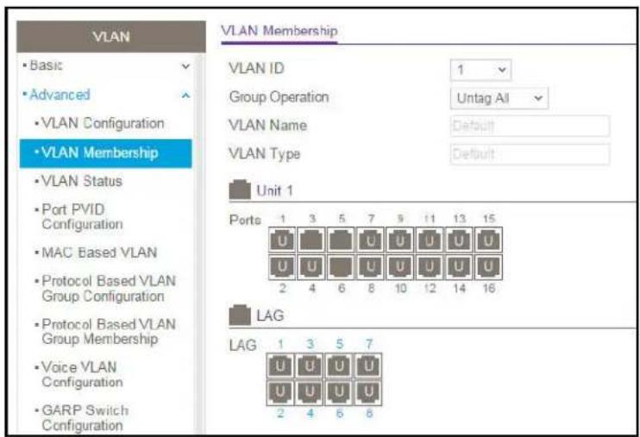640x437 pixels.
Task: Toggle Unit 1 port 14 membership
Action: (x=459, y=267)
